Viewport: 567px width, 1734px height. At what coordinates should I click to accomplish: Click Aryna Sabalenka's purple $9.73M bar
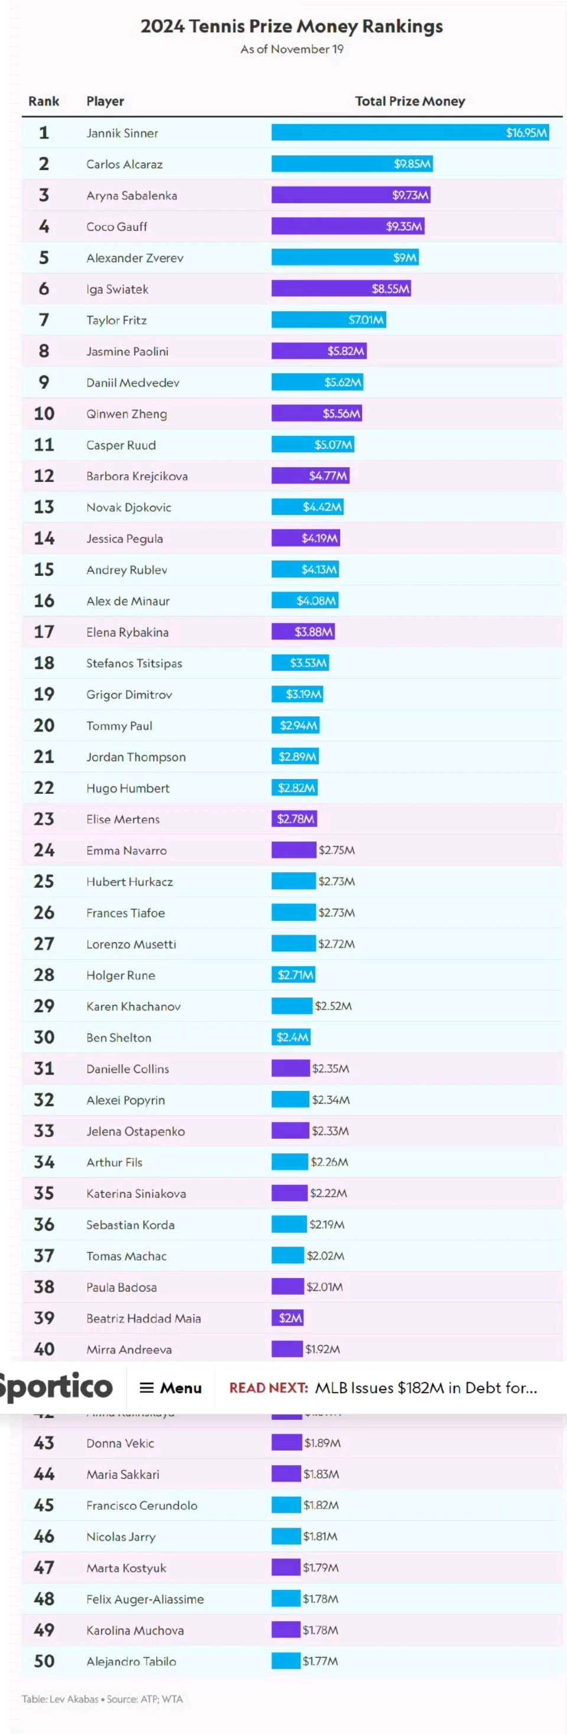[x=351, y=195]
